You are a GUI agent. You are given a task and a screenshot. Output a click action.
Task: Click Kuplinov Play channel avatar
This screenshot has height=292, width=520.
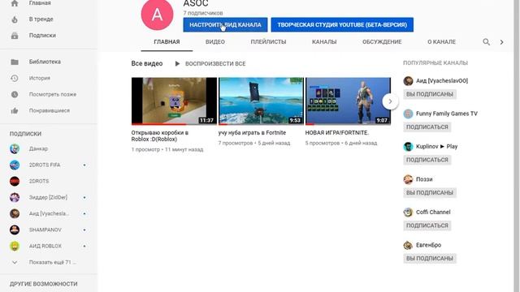tap(408, 146)
